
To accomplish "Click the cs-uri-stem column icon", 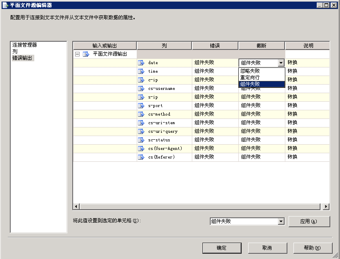I will point(141,123).
